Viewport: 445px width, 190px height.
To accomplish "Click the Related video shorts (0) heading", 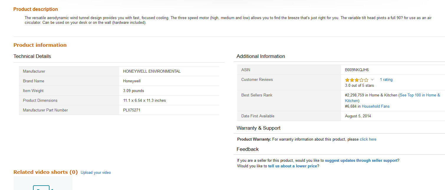I will [46, 172].
